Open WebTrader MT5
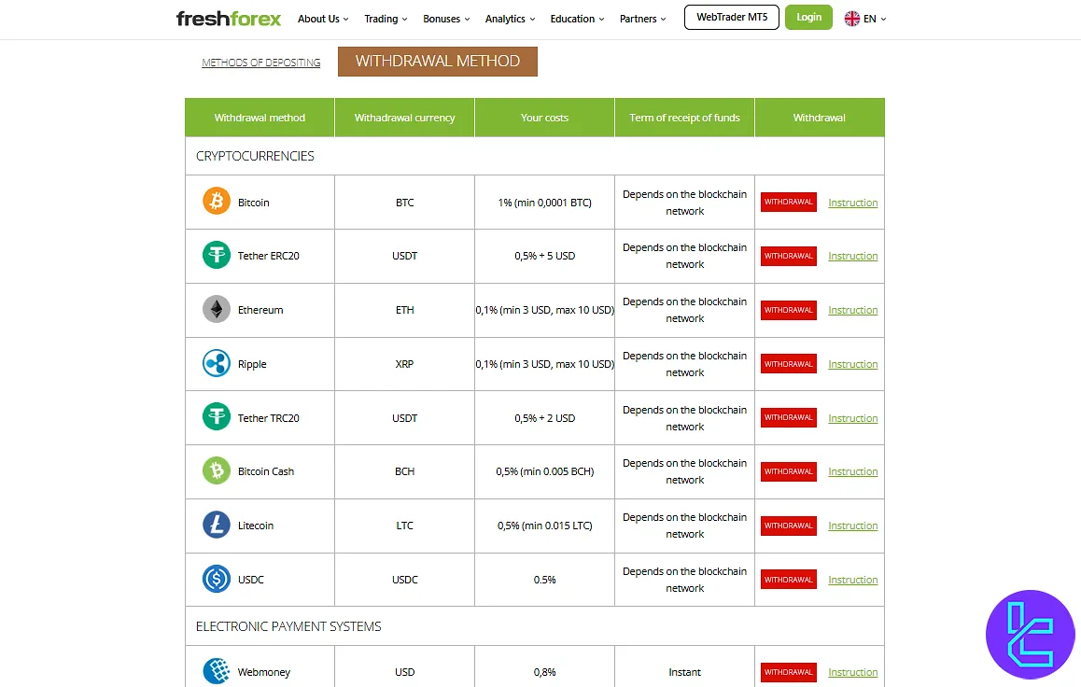1081x687 pixels. point(731,17)
